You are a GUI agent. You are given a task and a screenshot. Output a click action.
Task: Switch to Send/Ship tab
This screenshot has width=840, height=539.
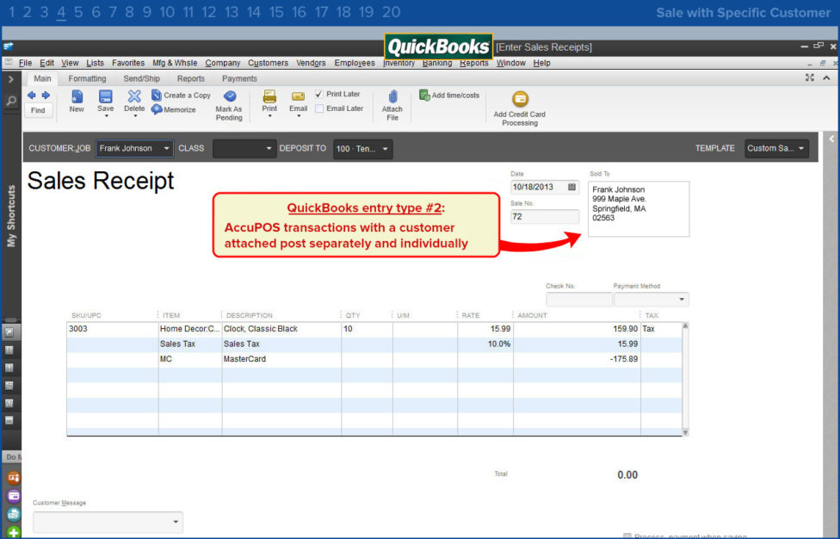click(141, 78)
